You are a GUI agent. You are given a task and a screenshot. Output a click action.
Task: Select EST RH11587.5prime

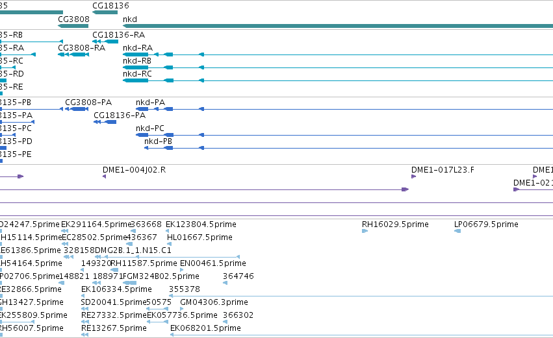(144, 263)
